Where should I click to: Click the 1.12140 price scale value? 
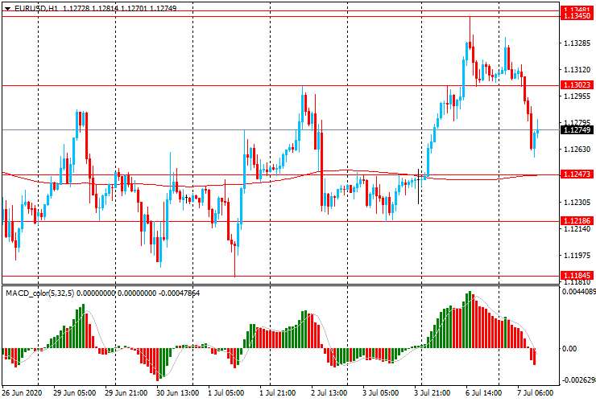click(577, 229)
